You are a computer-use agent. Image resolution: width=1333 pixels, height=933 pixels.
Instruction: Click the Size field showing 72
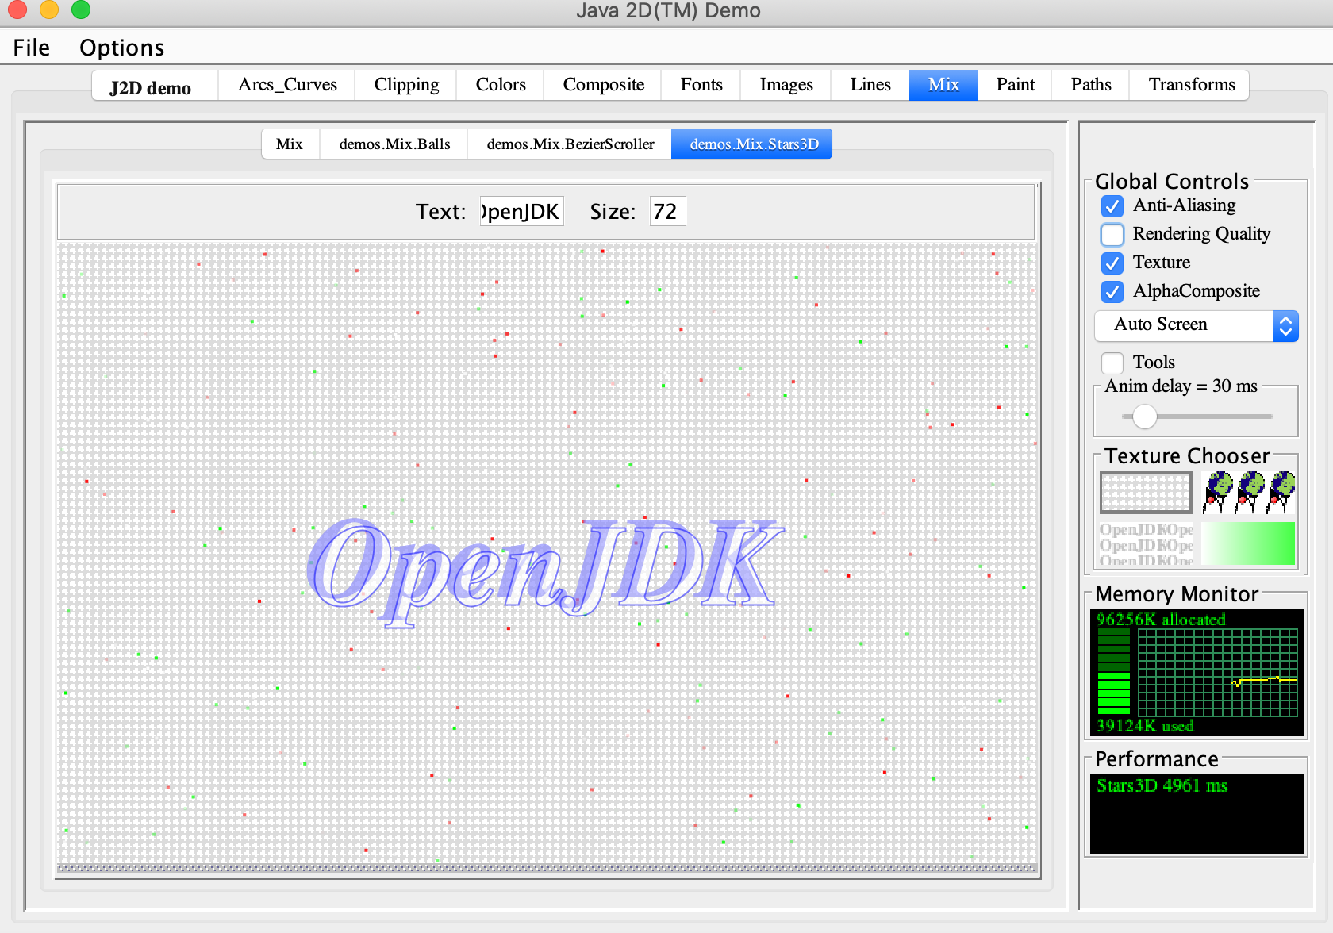(x=666, y=212)
